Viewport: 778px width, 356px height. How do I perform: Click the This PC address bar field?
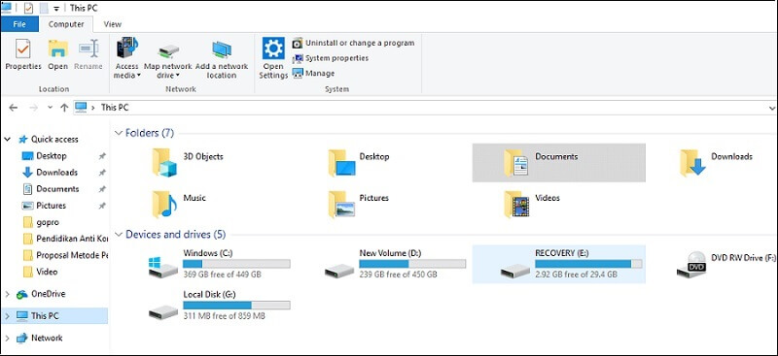[x=424, y=108]
